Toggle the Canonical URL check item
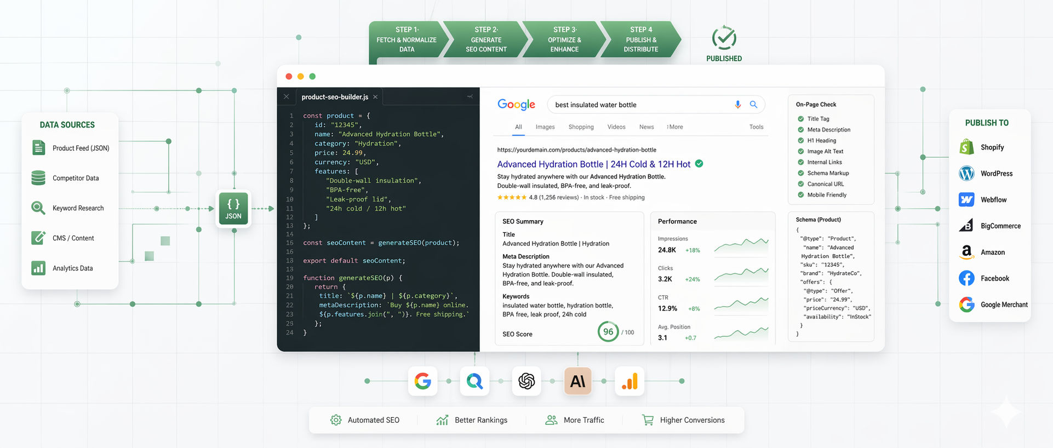 pos(821,184)
